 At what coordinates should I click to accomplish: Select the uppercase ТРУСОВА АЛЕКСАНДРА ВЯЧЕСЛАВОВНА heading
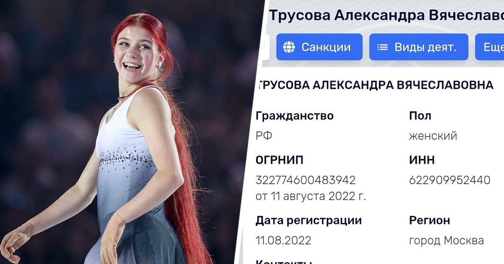coord(376,85)
